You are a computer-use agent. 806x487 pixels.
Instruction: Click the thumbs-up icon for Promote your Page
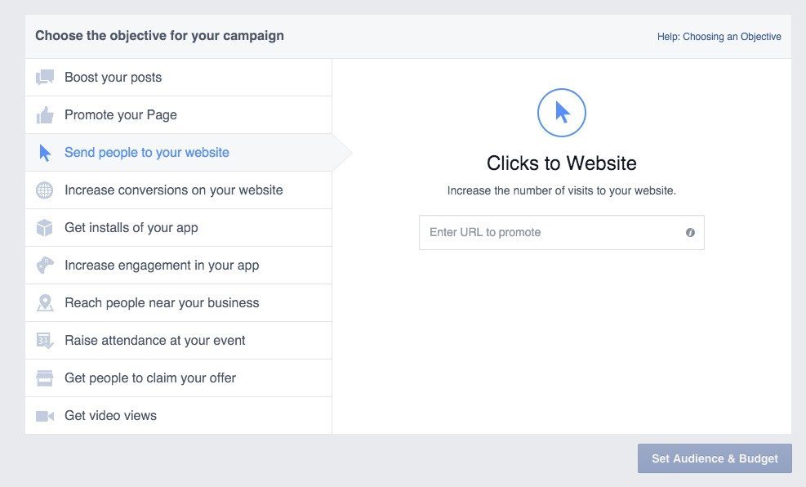44,115
